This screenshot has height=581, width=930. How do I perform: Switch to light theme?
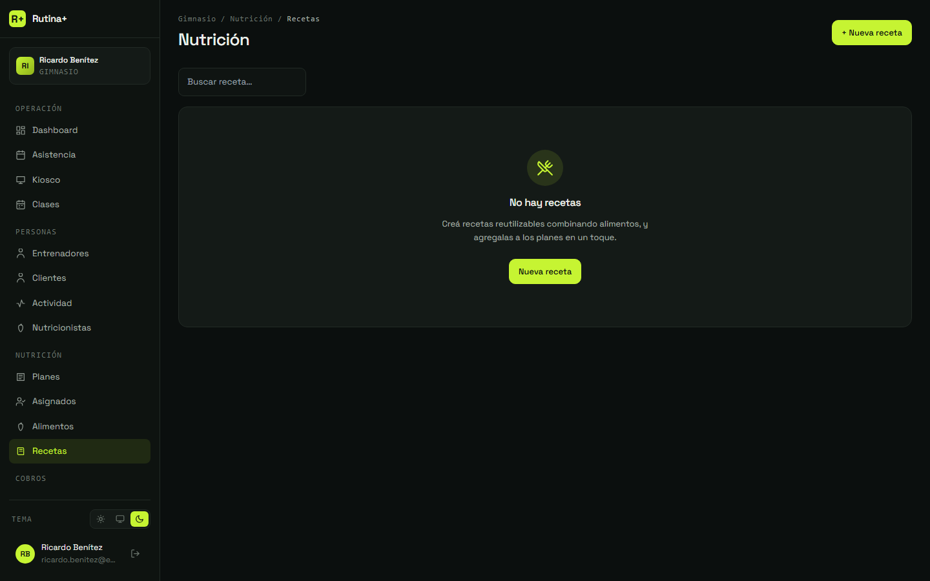tap(101, 519)
